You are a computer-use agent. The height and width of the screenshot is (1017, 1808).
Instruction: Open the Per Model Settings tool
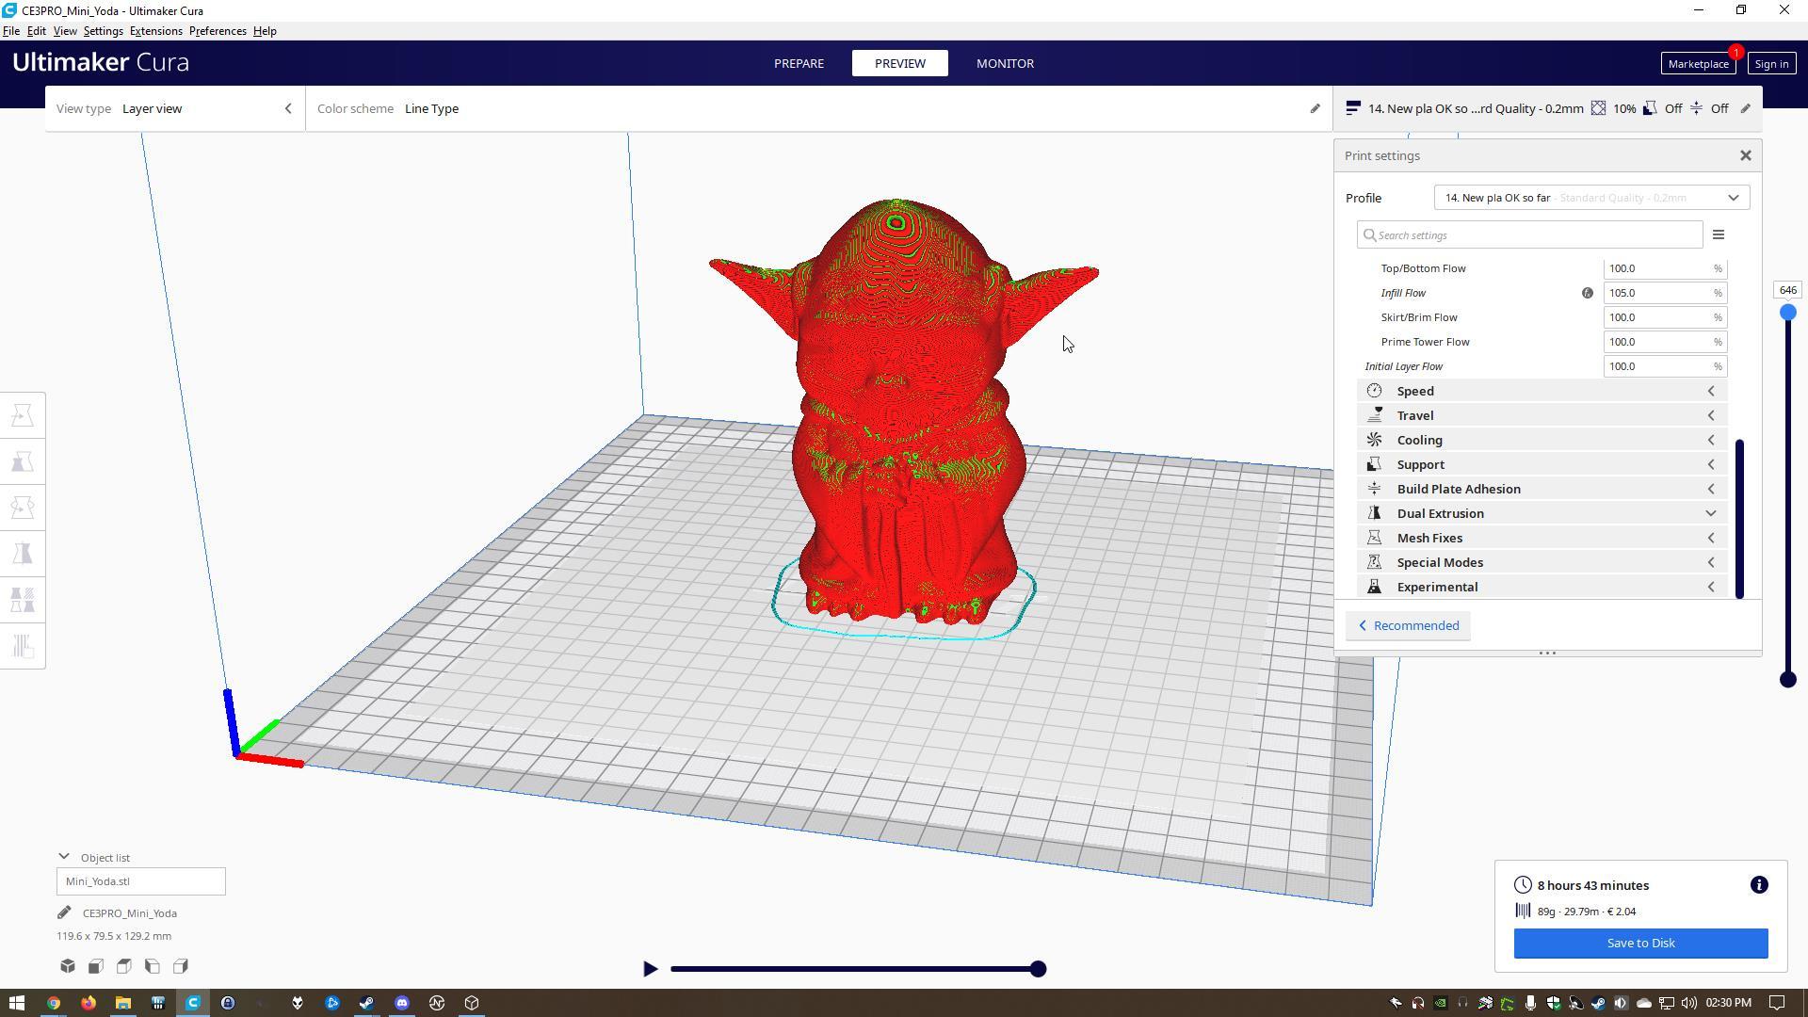[x=23, y=600]
